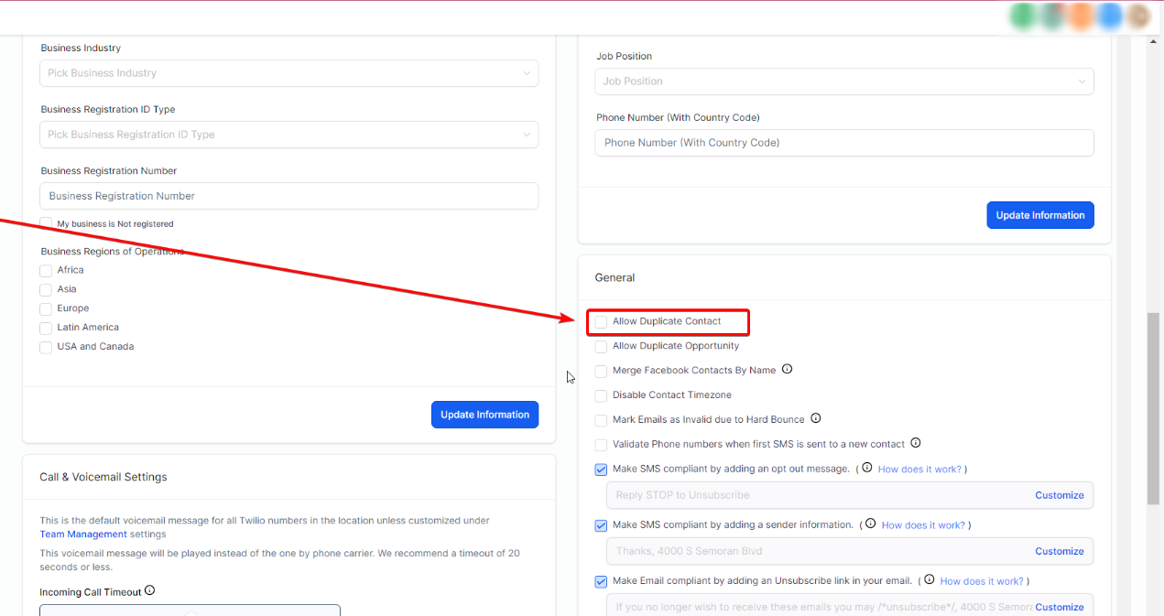Enable the Europe region checkbox

tap(46, 308)
